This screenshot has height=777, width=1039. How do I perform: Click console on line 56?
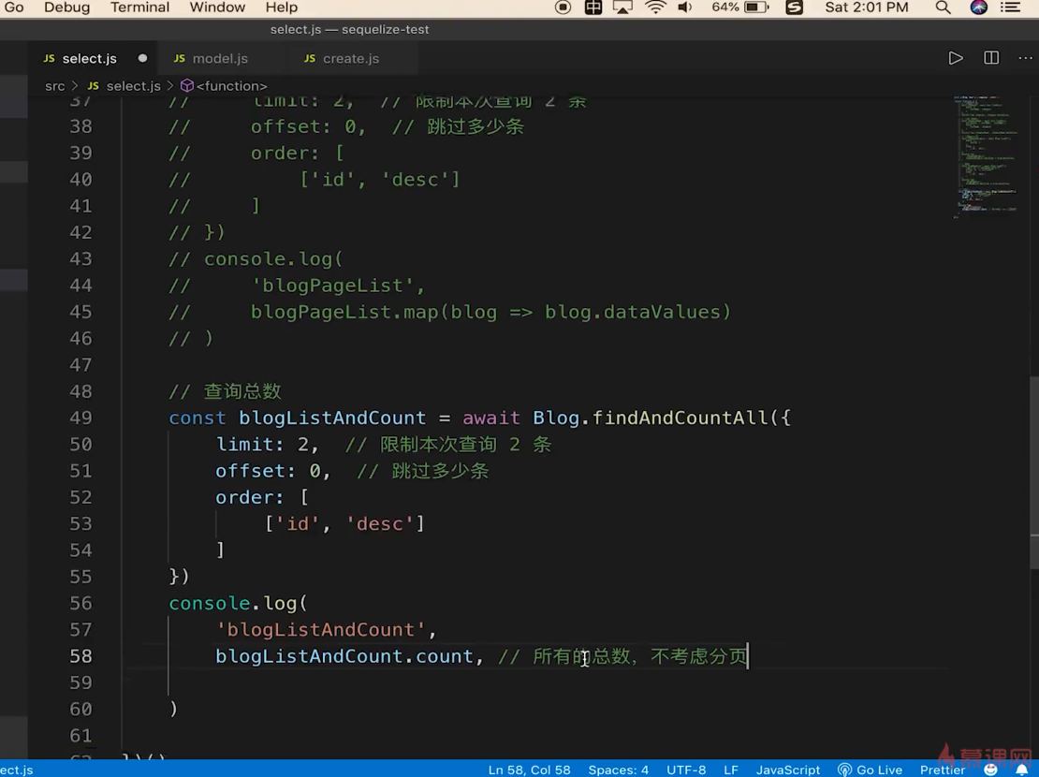click(210, 603)
